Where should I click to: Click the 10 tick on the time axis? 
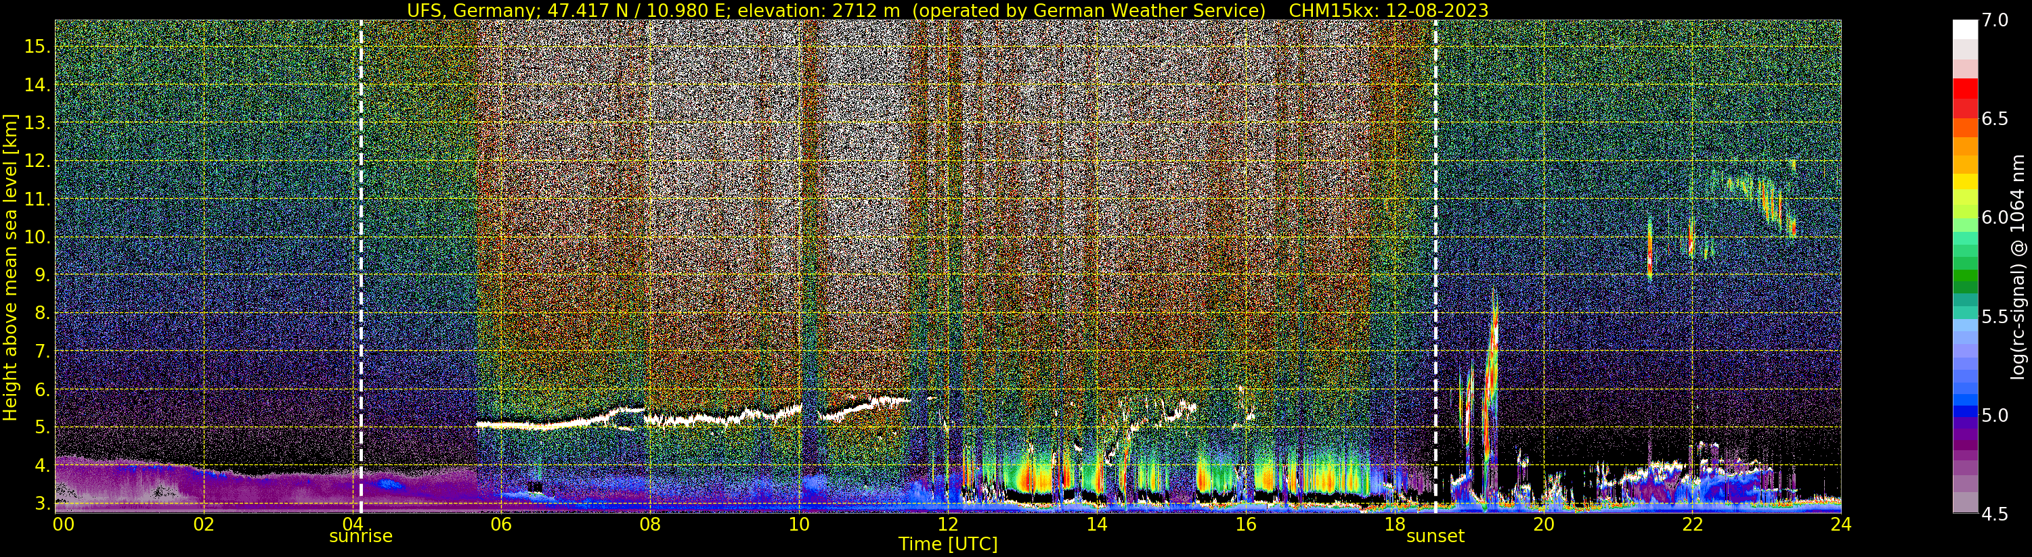point(799,525)
